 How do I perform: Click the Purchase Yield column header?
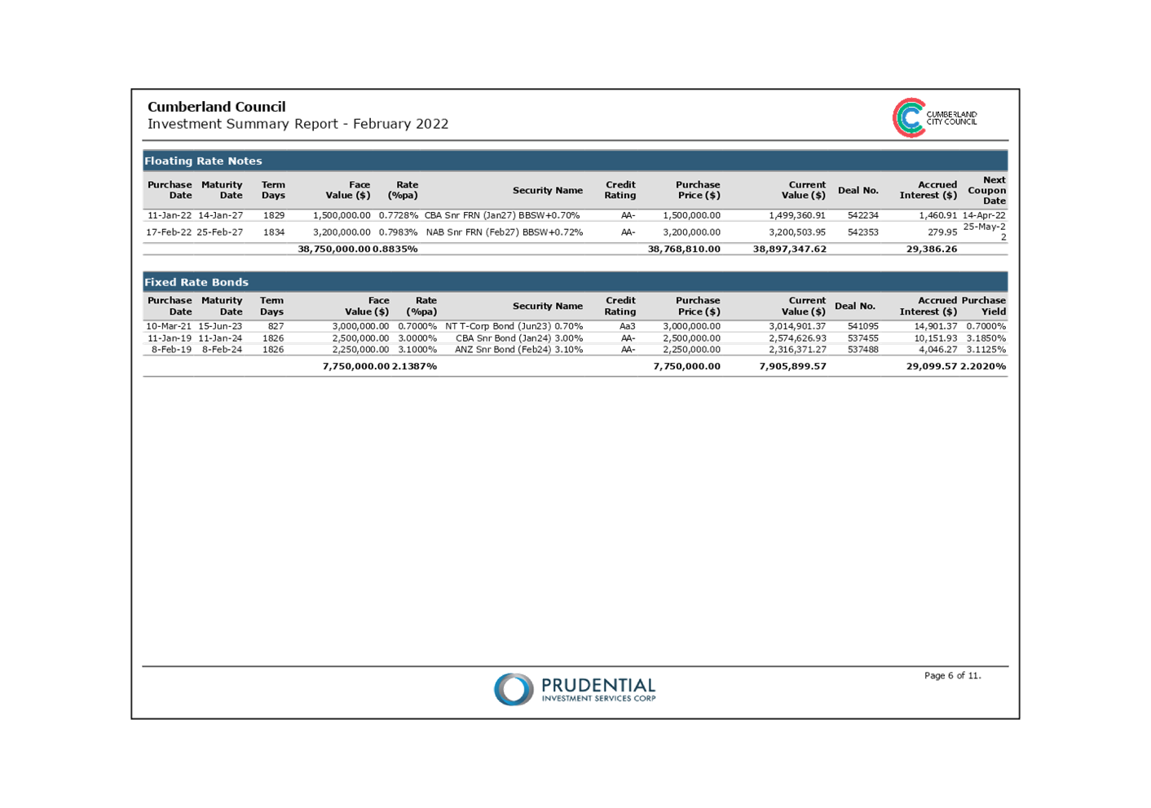pos(984,306)
